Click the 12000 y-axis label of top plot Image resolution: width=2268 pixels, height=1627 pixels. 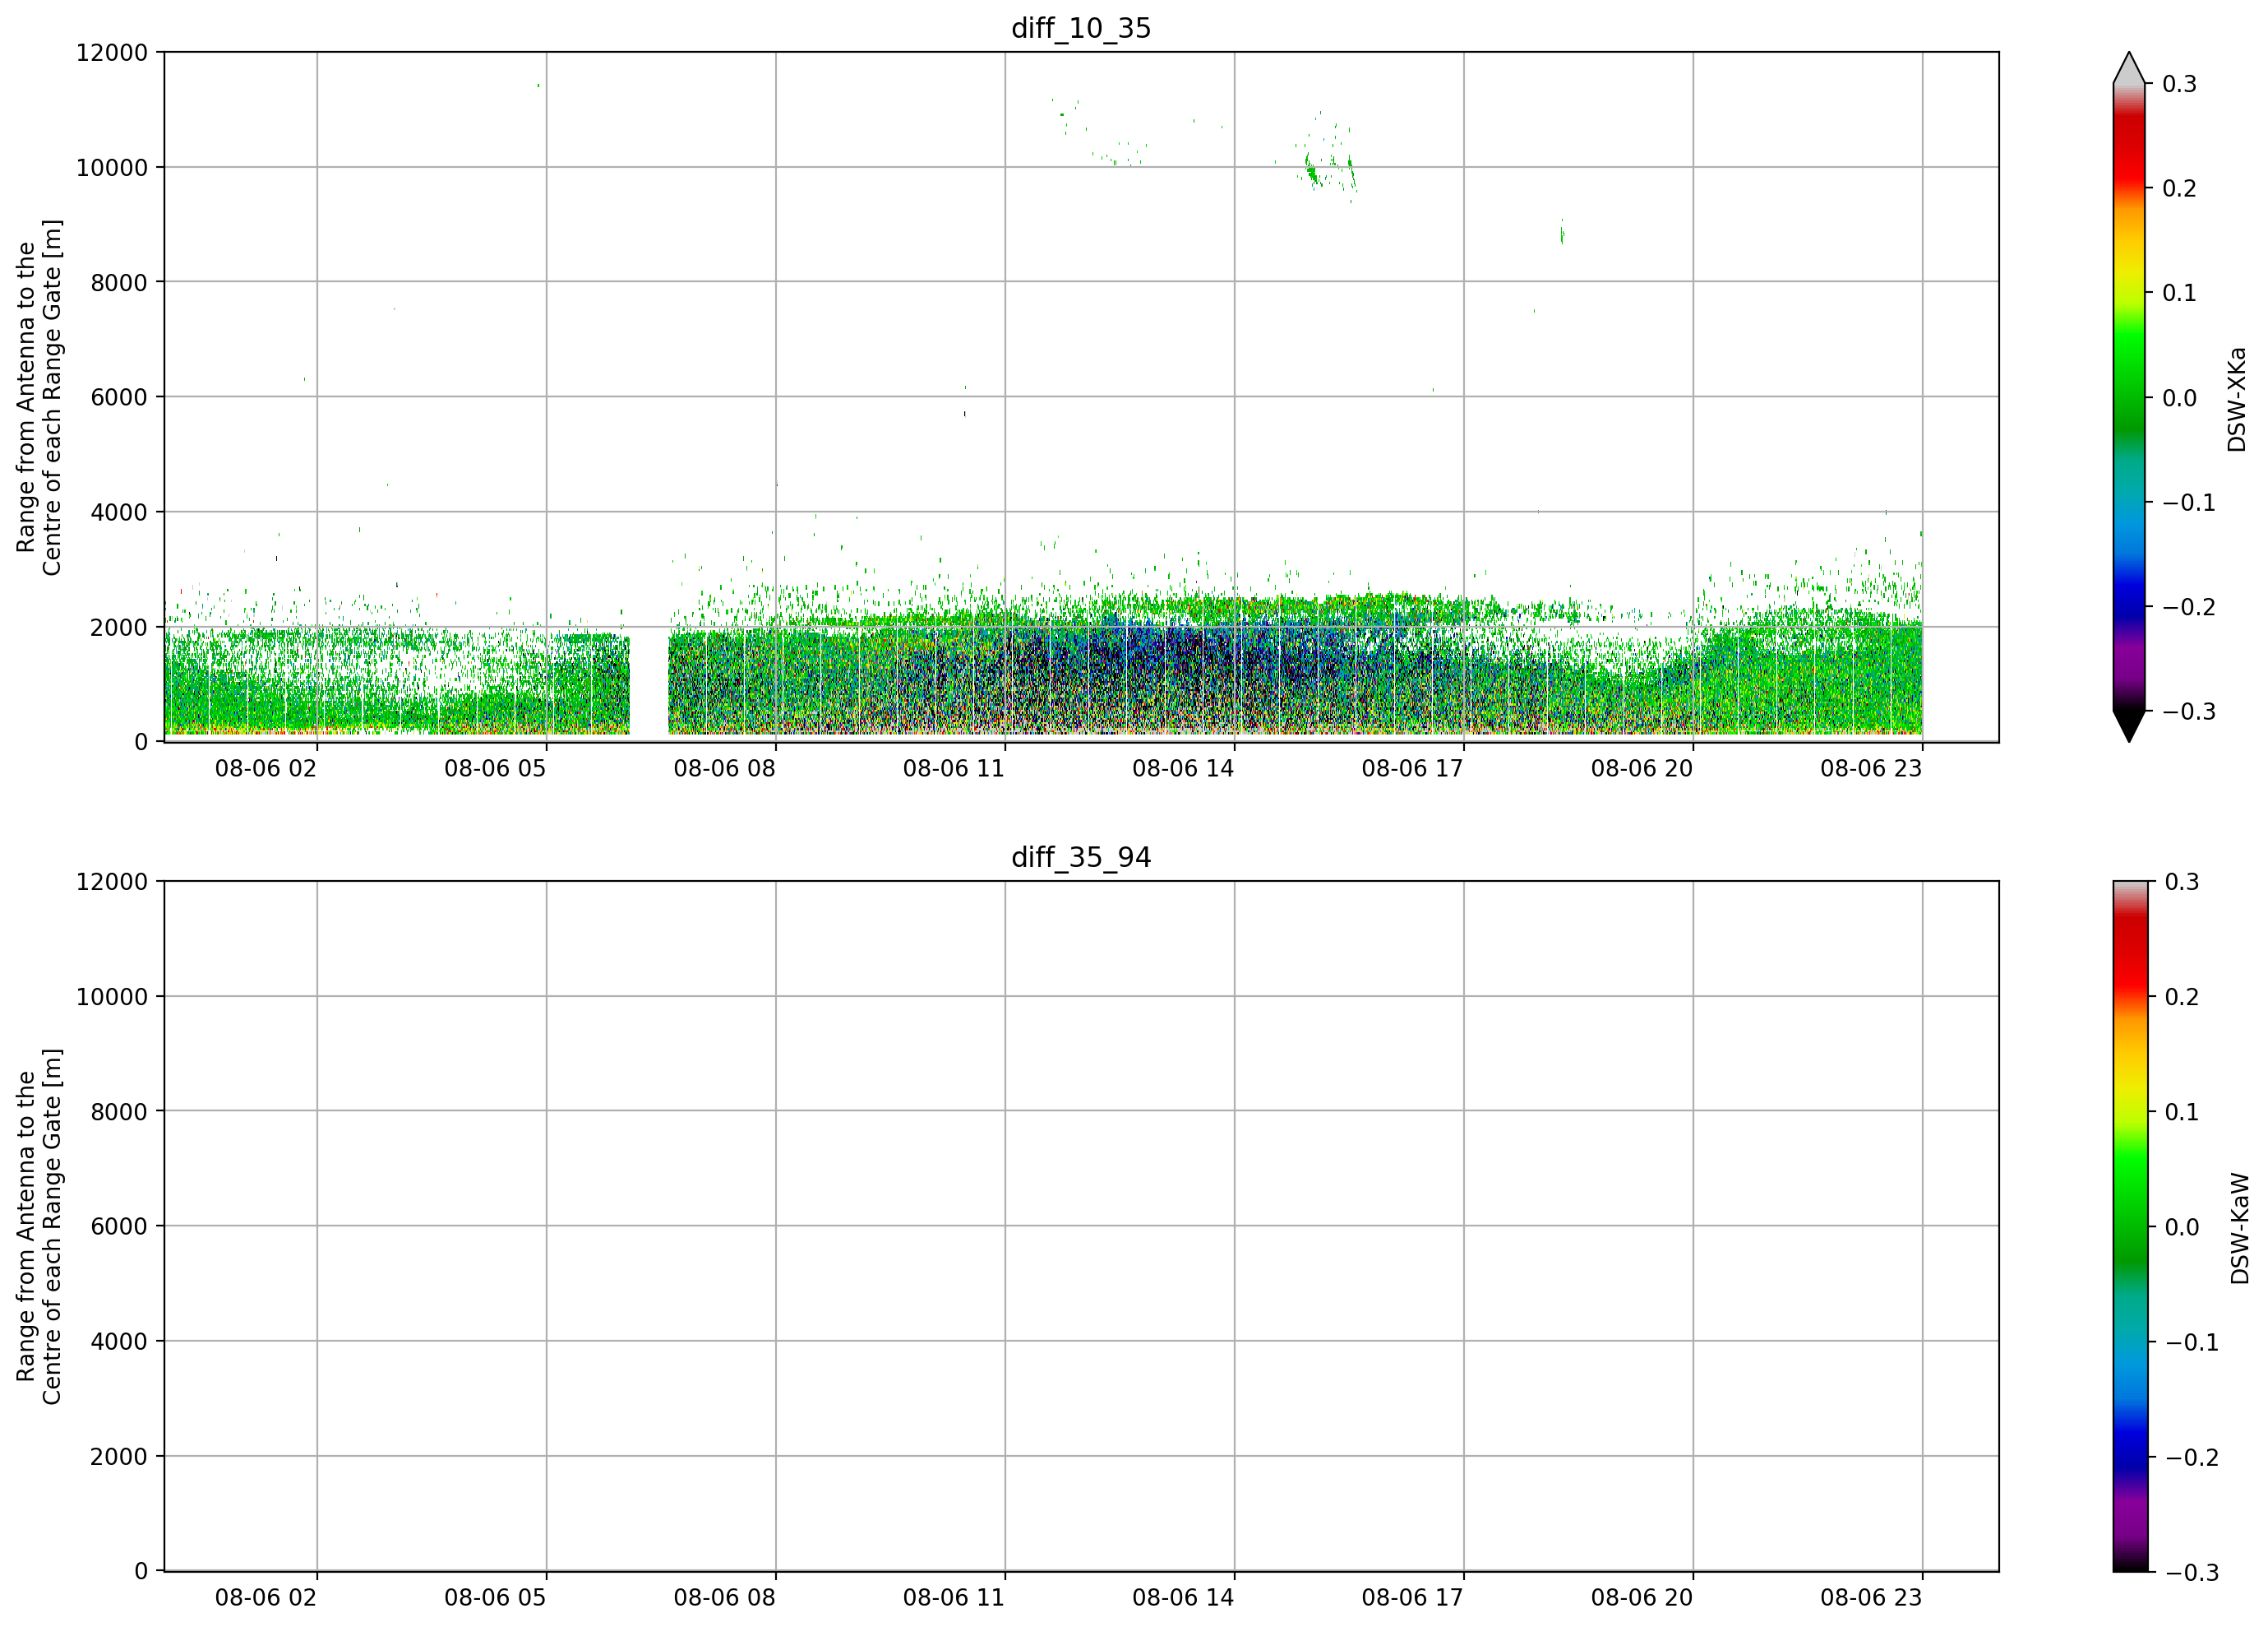pos(112,52)
